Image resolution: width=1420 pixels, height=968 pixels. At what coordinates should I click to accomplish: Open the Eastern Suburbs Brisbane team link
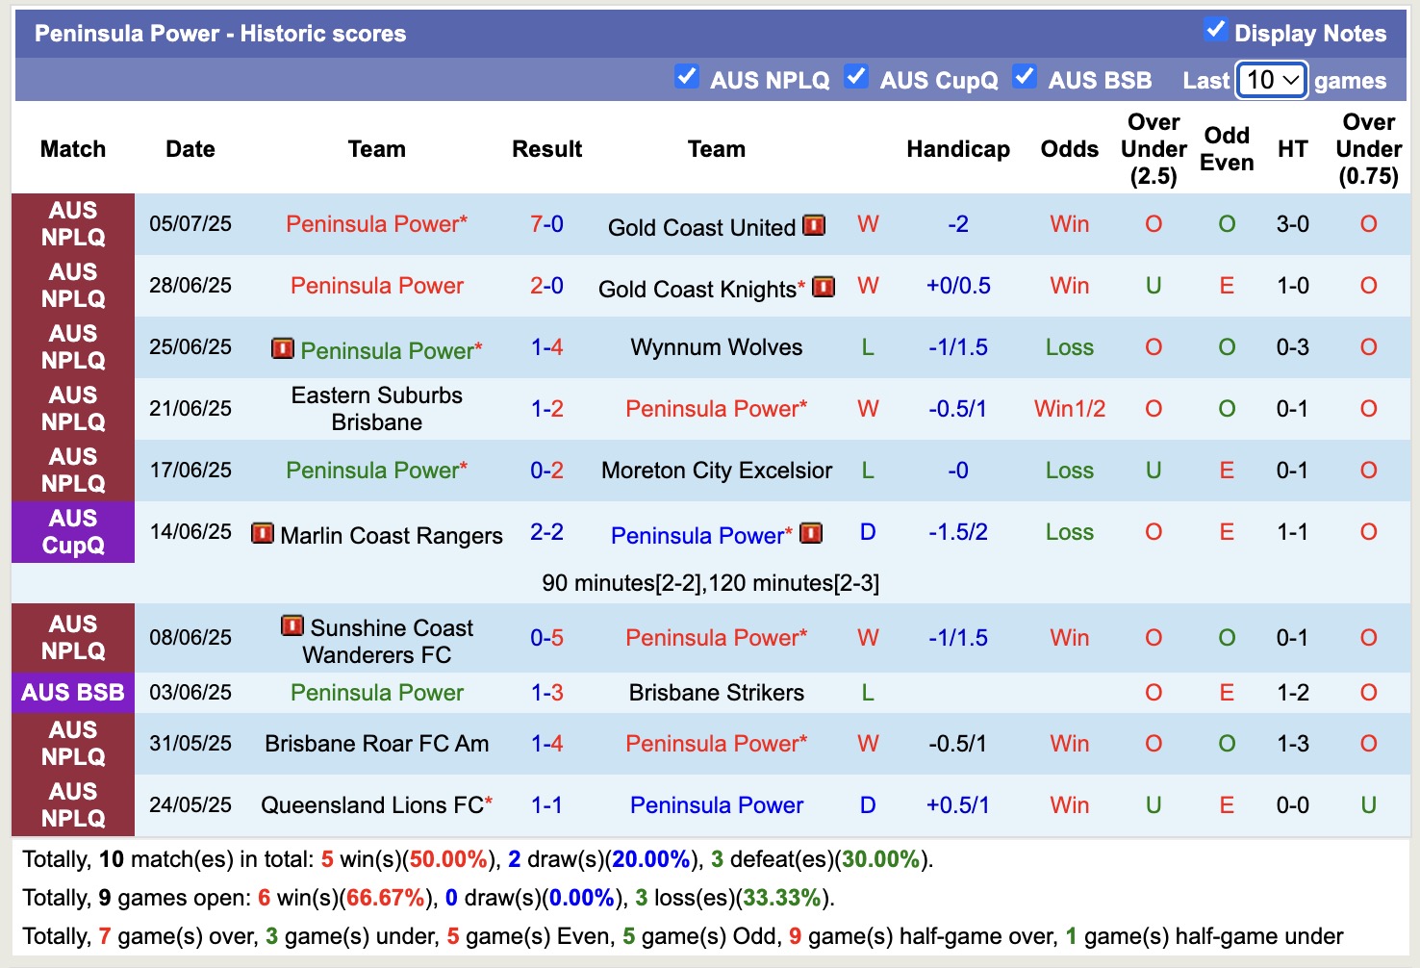coord(376,408)
